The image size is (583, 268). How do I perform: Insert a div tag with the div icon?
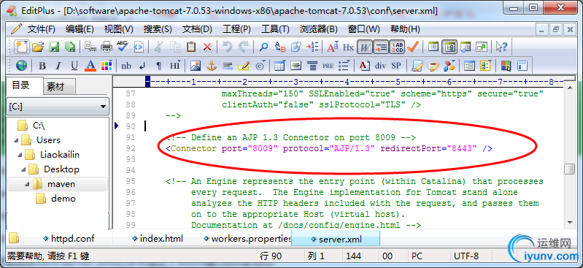pyautogui.click(x=380, y=66)
